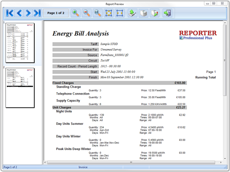Exit the report preview via door icon
The image size is (230, 172).
pos(167,13)
